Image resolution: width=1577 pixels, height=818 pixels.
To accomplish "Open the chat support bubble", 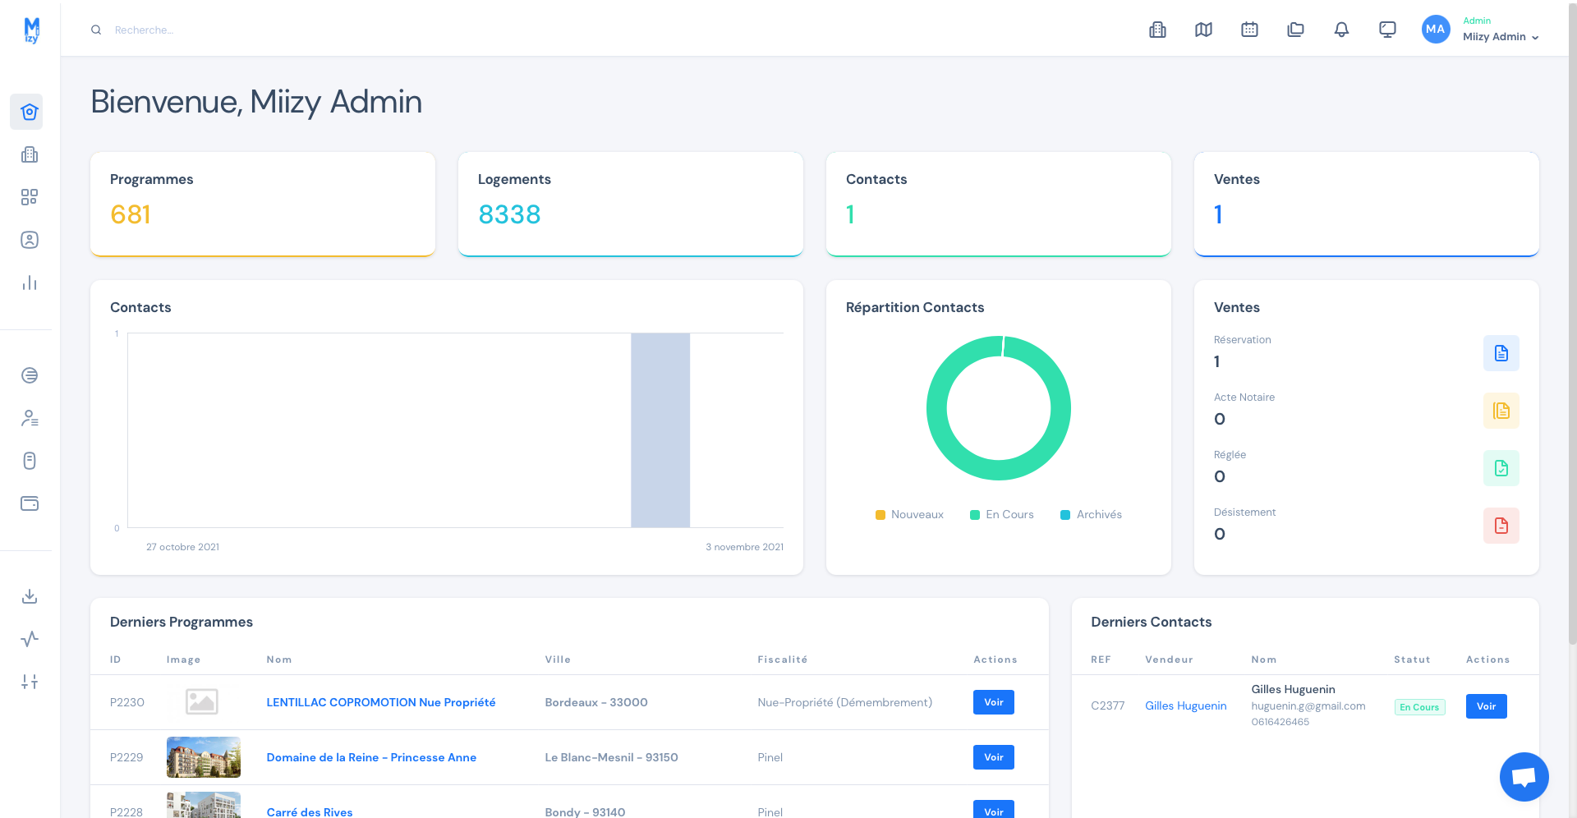I will (1524, 776).
